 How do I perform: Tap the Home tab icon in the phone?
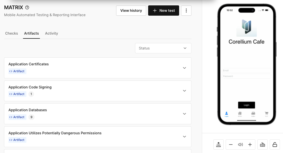pyautogui.click(x=240, y=114)
